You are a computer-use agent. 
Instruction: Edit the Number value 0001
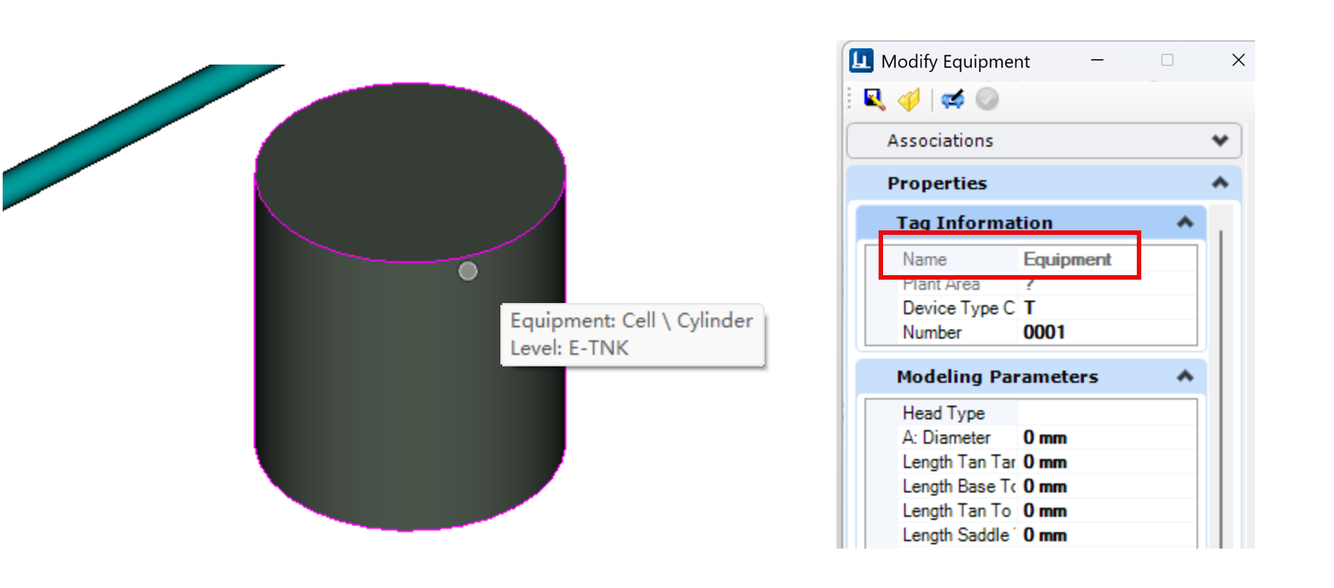(x=1108, y=333)
